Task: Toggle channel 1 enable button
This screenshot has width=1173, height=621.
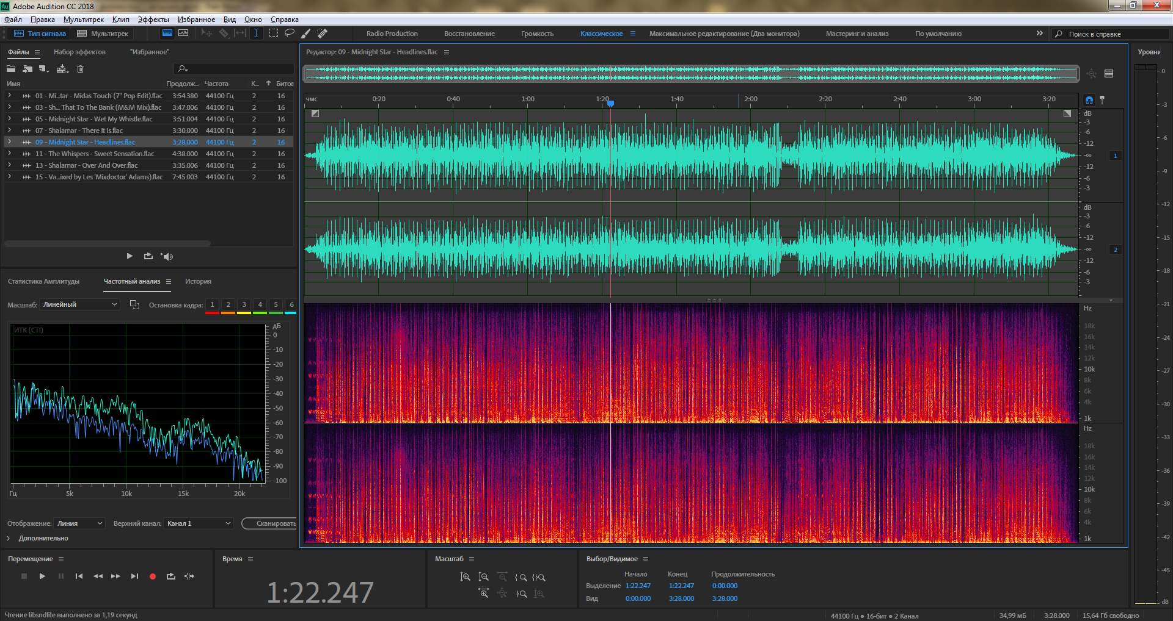Action: click(x=1116, y=156)
